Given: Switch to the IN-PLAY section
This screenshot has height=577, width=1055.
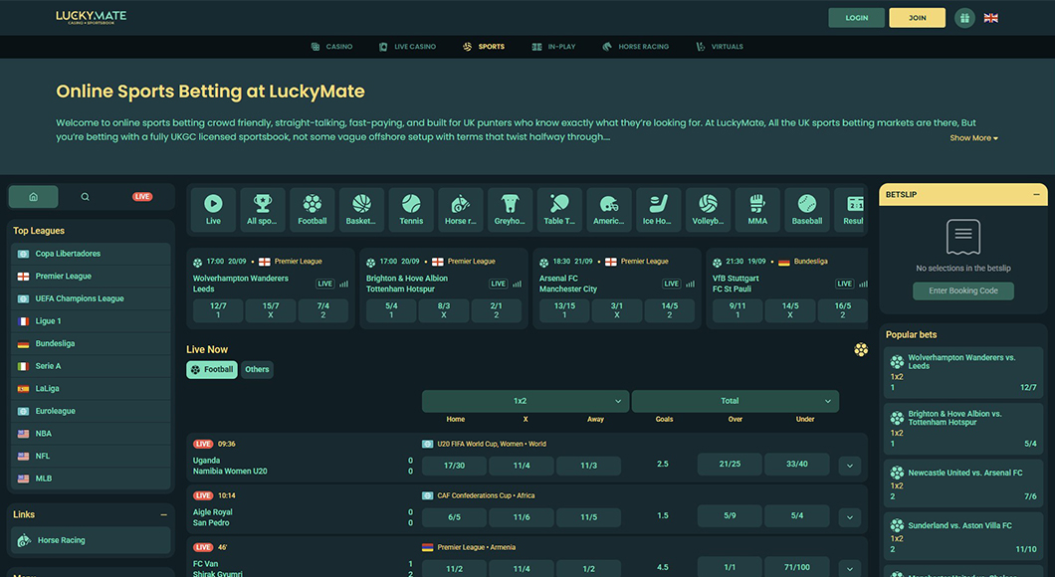Looking at the screenshot, I should point(553,46).
